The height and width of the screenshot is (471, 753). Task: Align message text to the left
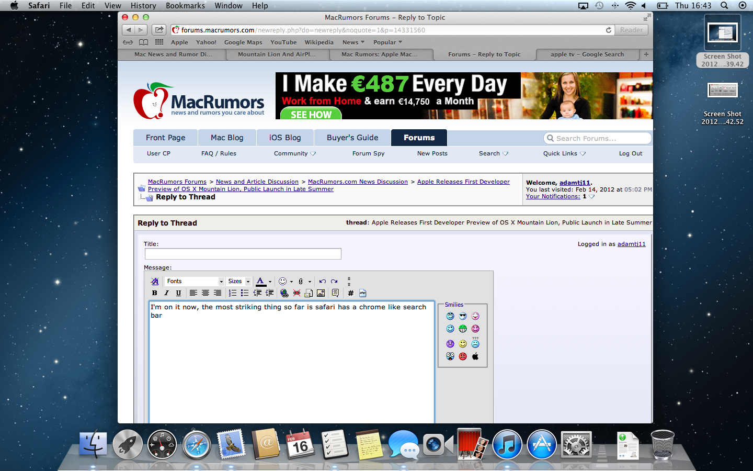(193, 293)
